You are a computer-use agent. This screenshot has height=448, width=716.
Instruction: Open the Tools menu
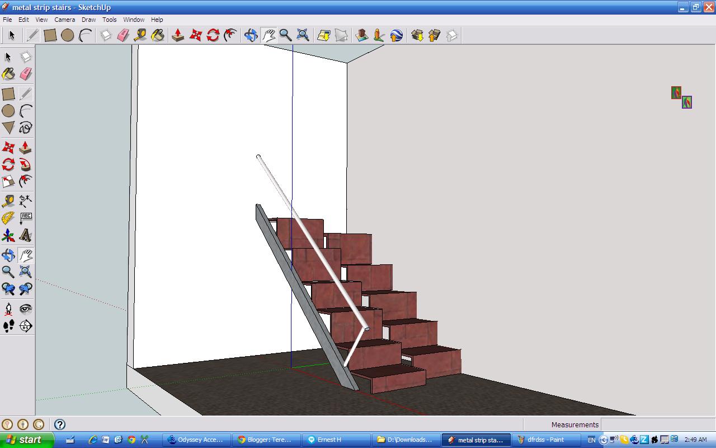[109, 20]
